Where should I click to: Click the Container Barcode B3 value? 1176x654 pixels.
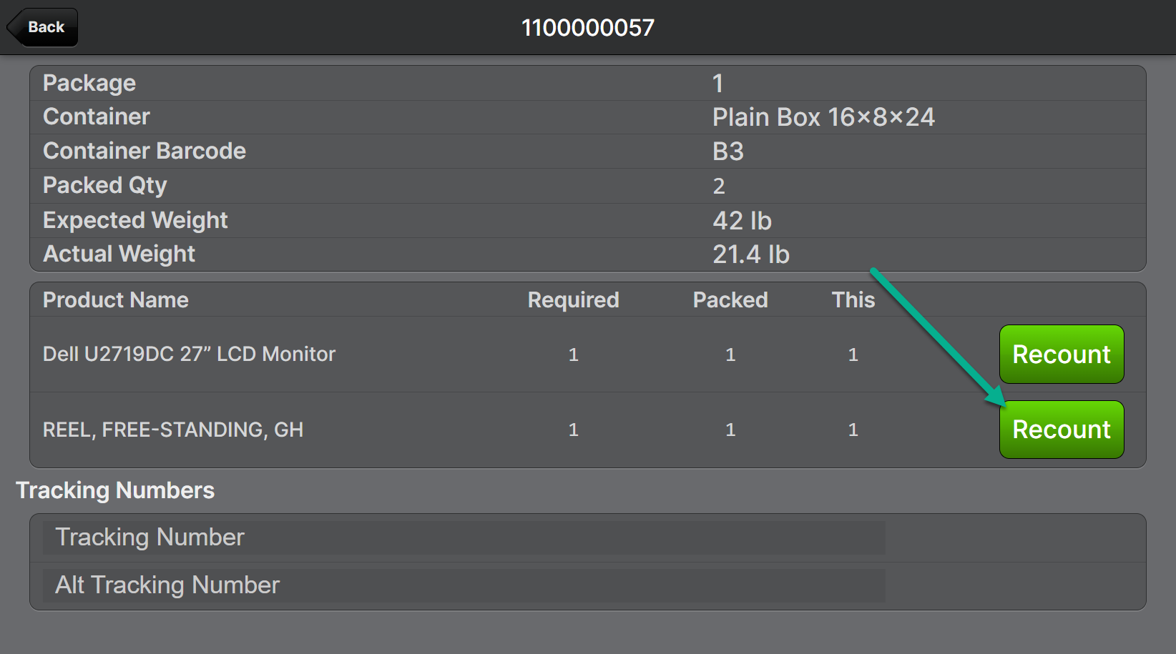[x=727, y=152]
